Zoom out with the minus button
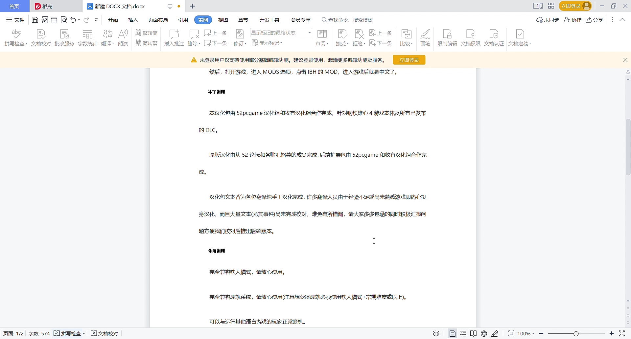Image resolution: width=631 pixels, height=339 pixels. point(541,334)
